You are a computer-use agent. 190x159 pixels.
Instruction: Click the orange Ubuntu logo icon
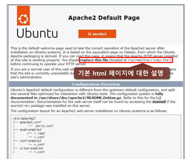(x=23, y=16)
